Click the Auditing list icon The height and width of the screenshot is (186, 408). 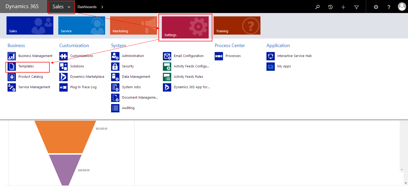point(115,108)
